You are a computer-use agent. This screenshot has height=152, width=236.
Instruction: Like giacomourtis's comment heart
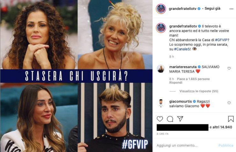pos(229,103)
